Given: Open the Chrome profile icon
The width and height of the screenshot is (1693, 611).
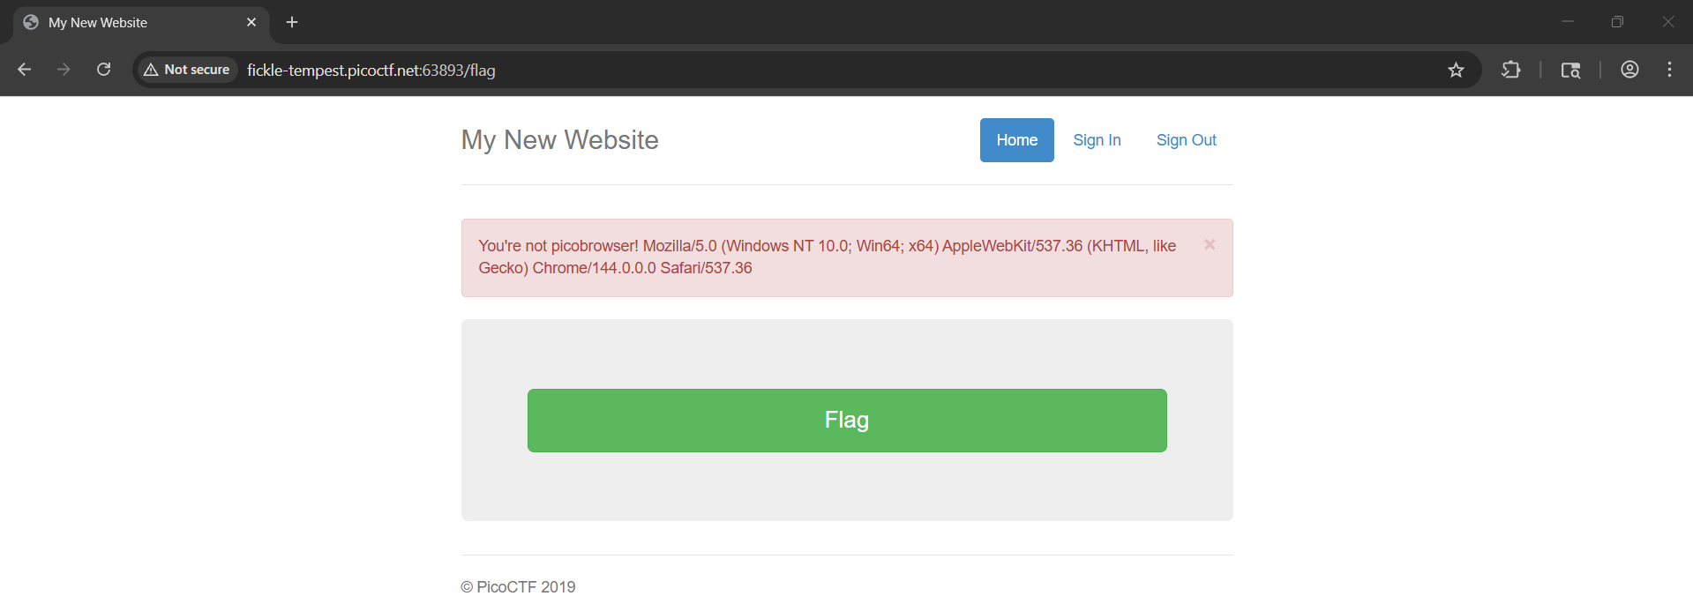Looking at the screenshot, I should click(x=1629, y=70).
